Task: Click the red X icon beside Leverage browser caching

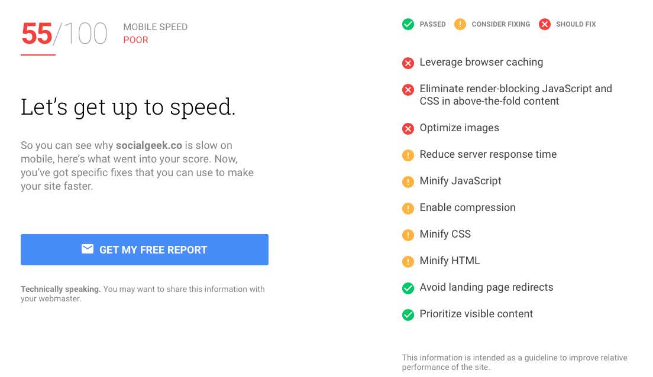Action: (x=408, y=63)
